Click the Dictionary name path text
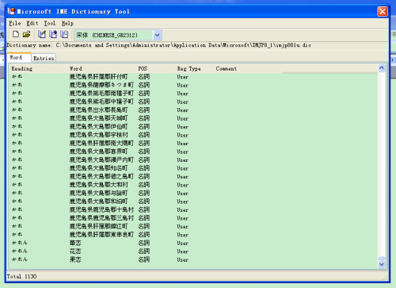 [x=159, y=45]
